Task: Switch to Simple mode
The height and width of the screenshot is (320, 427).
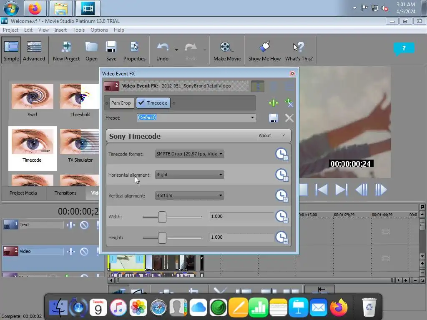Action: point(11,50)
